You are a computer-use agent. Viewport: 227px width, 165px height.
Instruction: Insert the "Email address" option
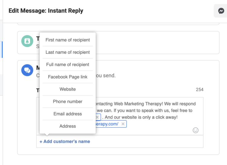(x=68, y=114)
